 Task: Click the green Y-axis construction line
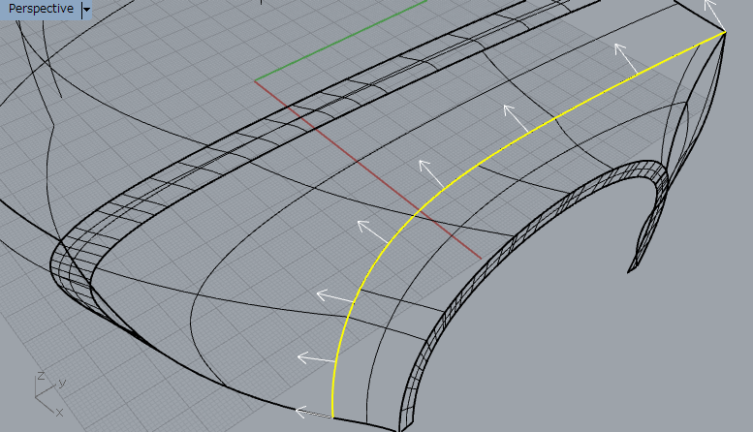pos(341,41)
